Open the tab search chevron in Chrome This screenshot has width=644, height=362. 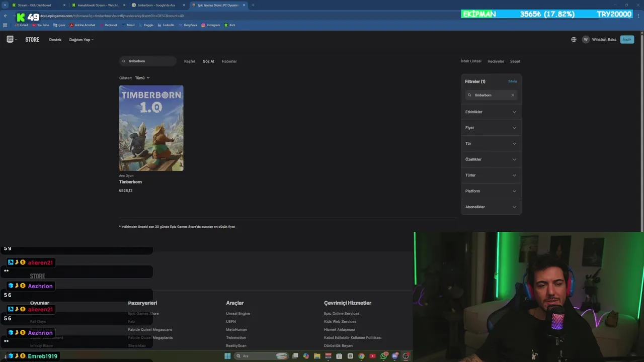tap(6, 5)
